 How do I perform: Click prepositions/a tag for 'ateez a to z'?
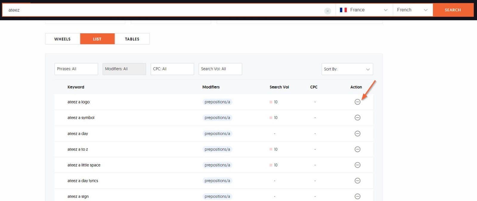pyautogui.click(x=217, y=149)
